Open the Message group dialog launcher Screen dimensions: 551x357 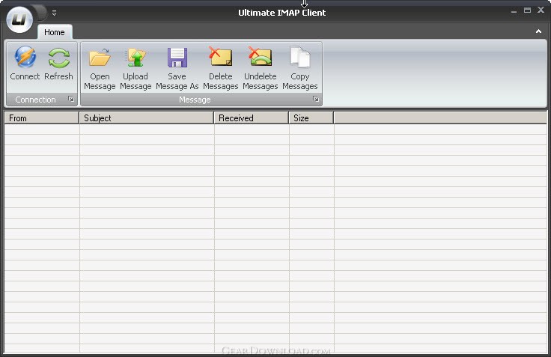316,99
